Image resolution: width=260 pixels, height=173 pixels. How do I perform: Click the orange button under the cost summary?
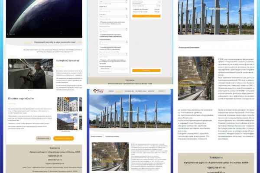[x=146, y=16]
